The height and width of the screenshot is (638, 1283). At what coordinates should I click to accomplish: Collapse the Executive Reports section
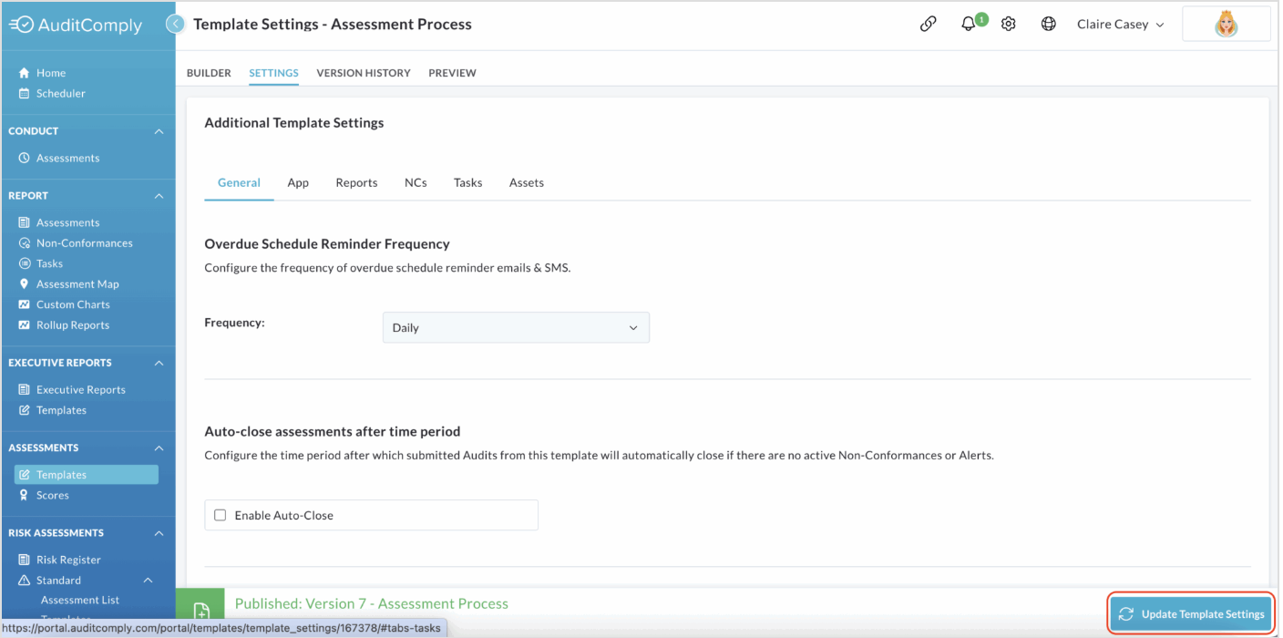pyautogui.click(x=159, y=363)
